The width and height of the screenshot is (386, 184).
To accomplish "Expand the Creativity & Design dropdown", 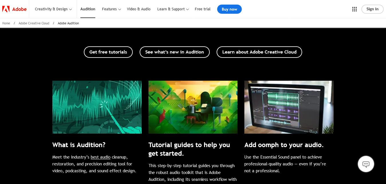I will pyautogui.click(x=53, y=9).
